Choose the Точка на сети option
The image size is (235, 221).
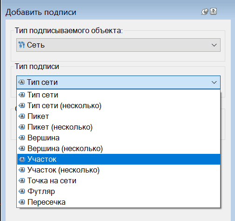[x=119, y=180]
